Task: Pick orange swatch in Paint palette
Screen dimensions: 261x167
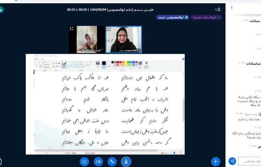Action: tap(123, 62)
